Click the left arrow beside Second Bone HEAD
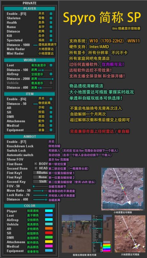This screenshot has width=147, height=258. coord(36,168)
